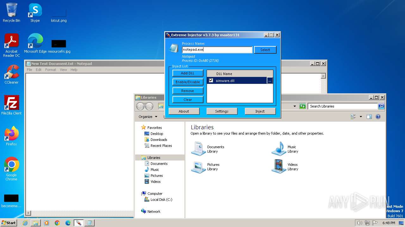Click the Add DLL button

pos(188,73)
